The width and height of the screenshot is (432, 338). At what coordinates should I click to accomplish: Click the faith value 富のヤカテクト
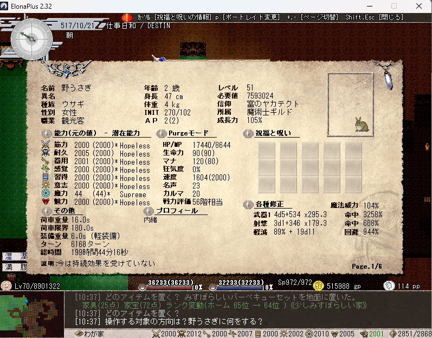click(x=273, y=104)
